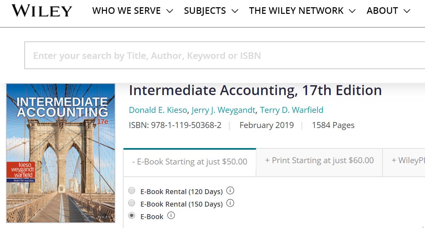
Task: Switch to the Print pricing tab
Action: pos(319,160)
